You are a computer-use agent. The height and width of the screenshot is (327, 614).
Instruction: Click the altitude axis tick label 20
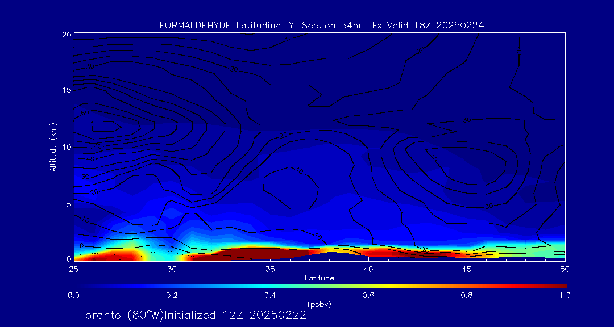[66, 34]
